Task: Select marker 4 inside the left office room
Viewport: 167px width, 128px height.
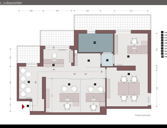Action: 69,84
